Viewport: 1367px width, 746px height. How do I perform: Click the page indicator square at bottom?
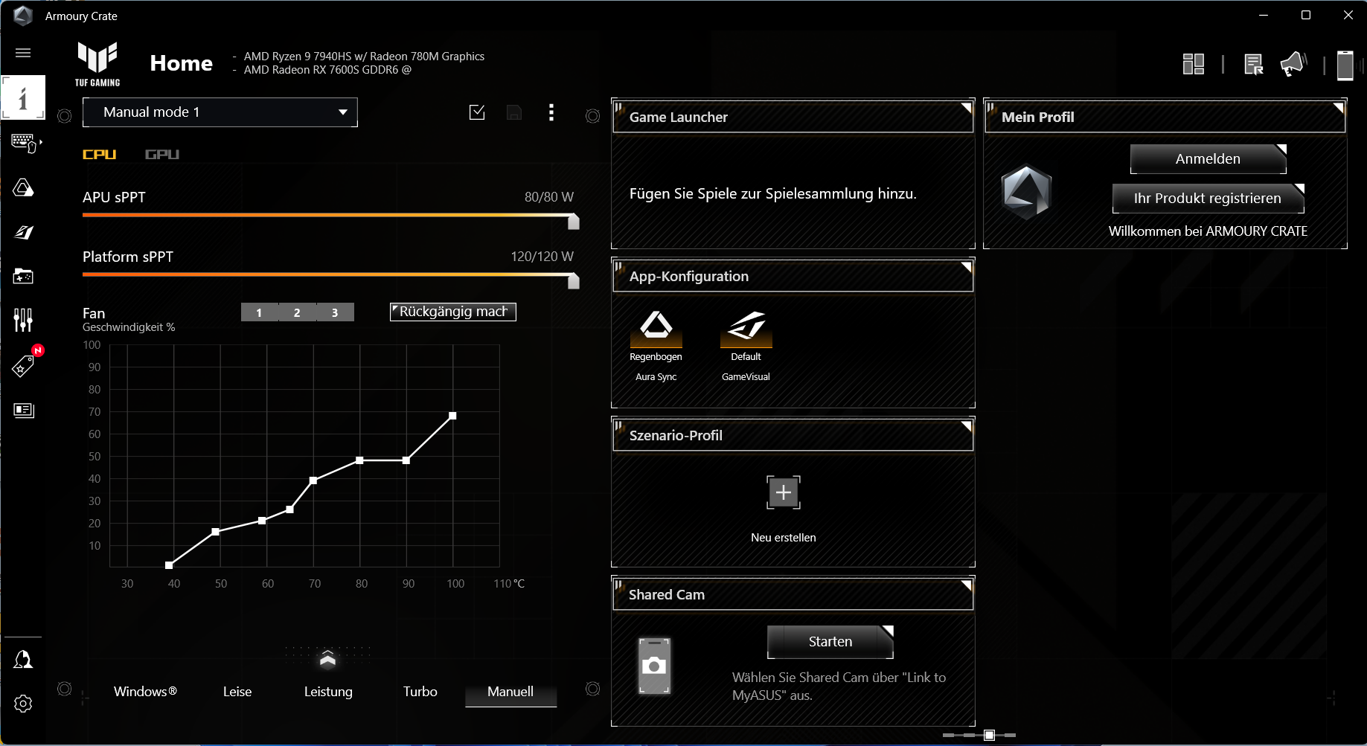coord(989,735)
